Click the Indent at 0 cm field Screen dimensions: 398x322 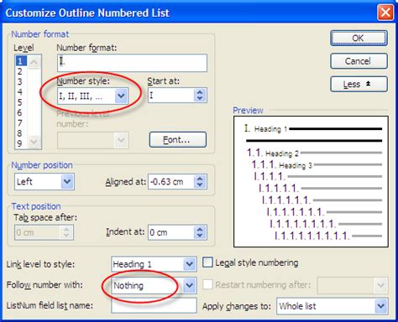(170, 232)
